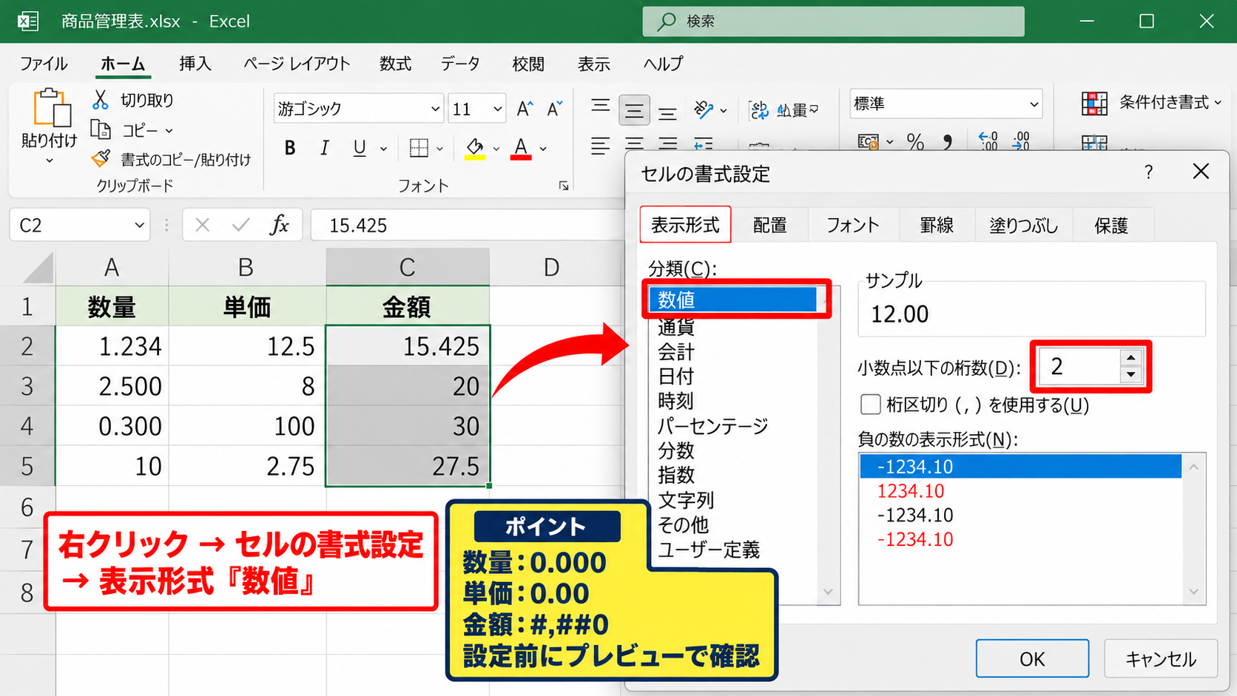Decrease font size with smaller A icon

coord(555,109)
